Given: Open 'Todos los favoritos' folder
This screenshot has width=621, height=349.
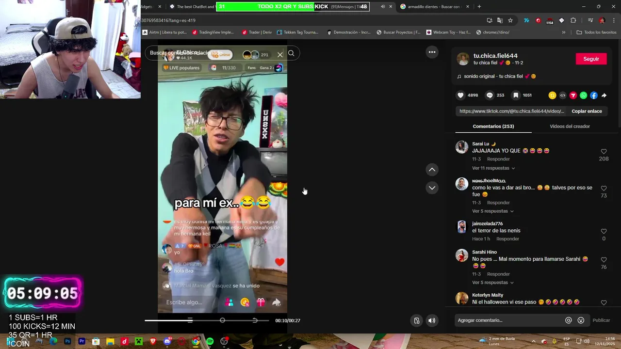Looking at the screenshot, I should (x=597, y=32).
